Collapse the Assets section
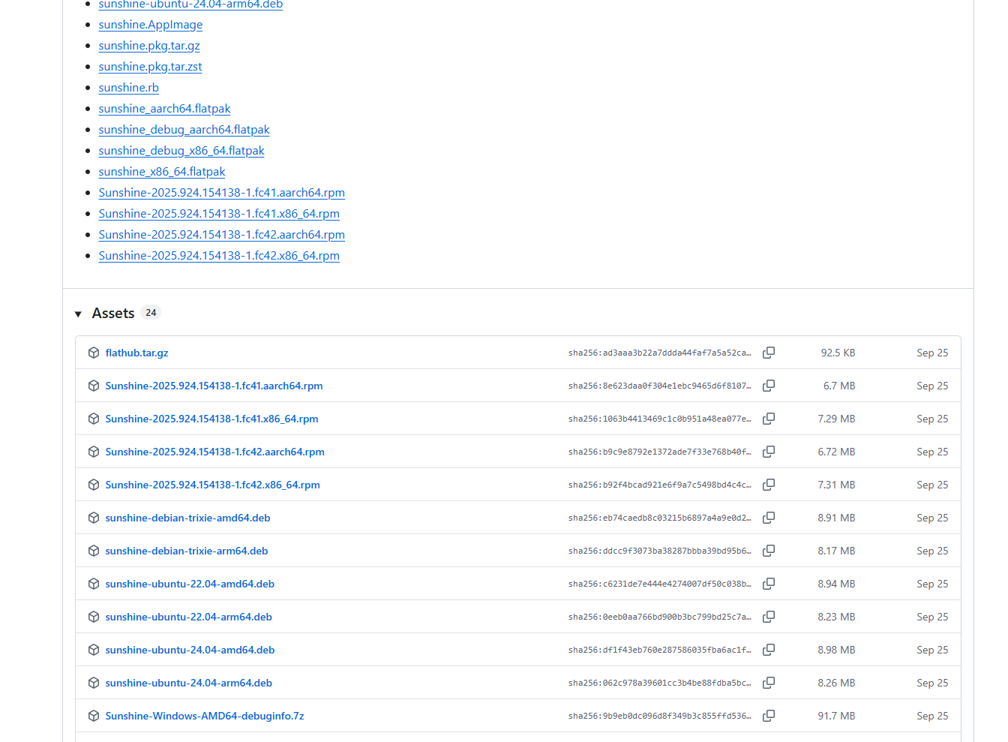 [79, 314]
